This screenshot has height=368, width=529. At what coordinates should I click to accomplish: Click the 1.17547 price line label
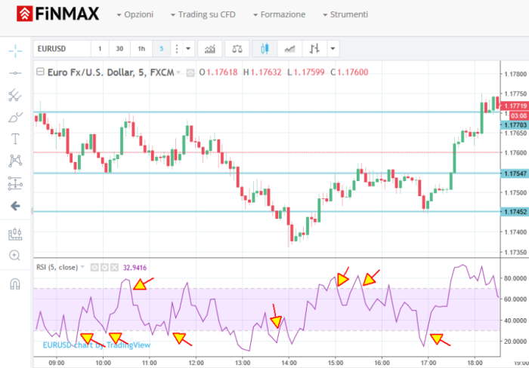pos(513,173)
